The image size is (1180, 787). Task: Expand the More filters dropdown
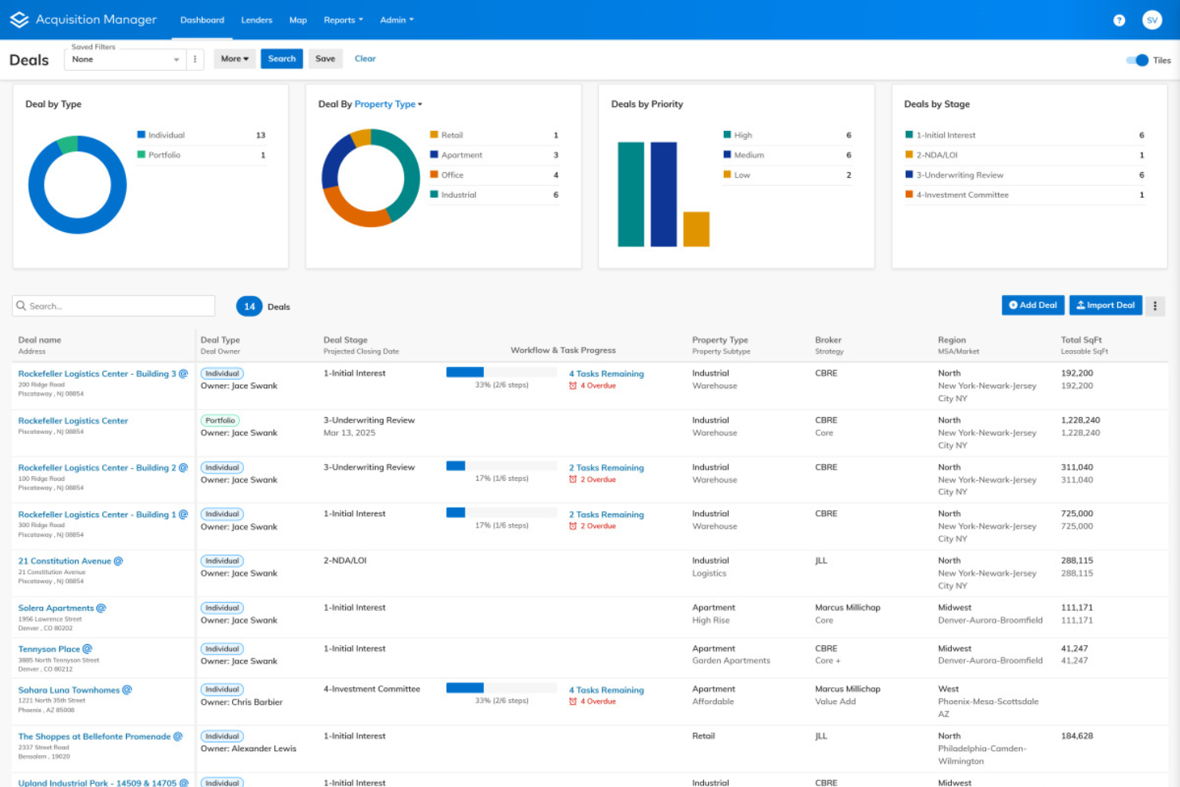(234, 58)
